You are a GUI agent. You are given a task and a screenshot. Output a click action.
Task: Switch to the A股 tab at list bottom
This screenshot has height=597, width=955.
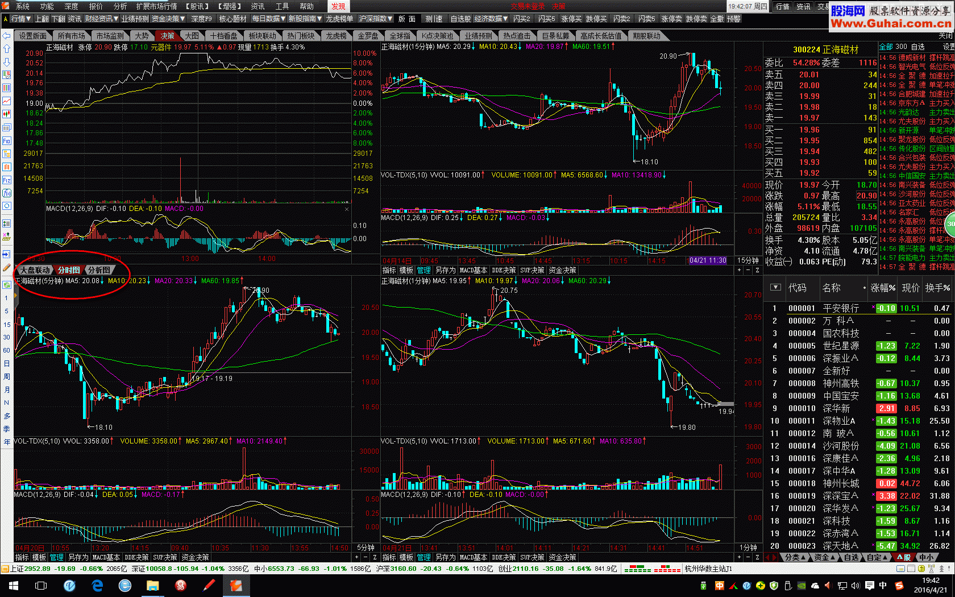pyautogui.click(x=903, y=557)
